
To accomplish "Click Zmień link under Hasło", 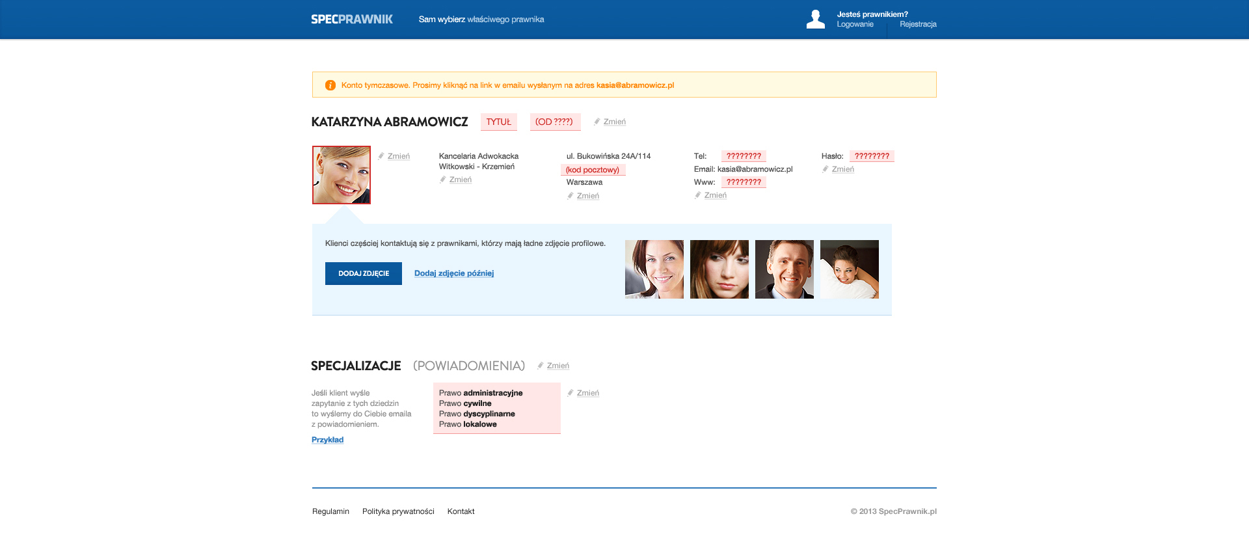I will (x=843, y=169).
